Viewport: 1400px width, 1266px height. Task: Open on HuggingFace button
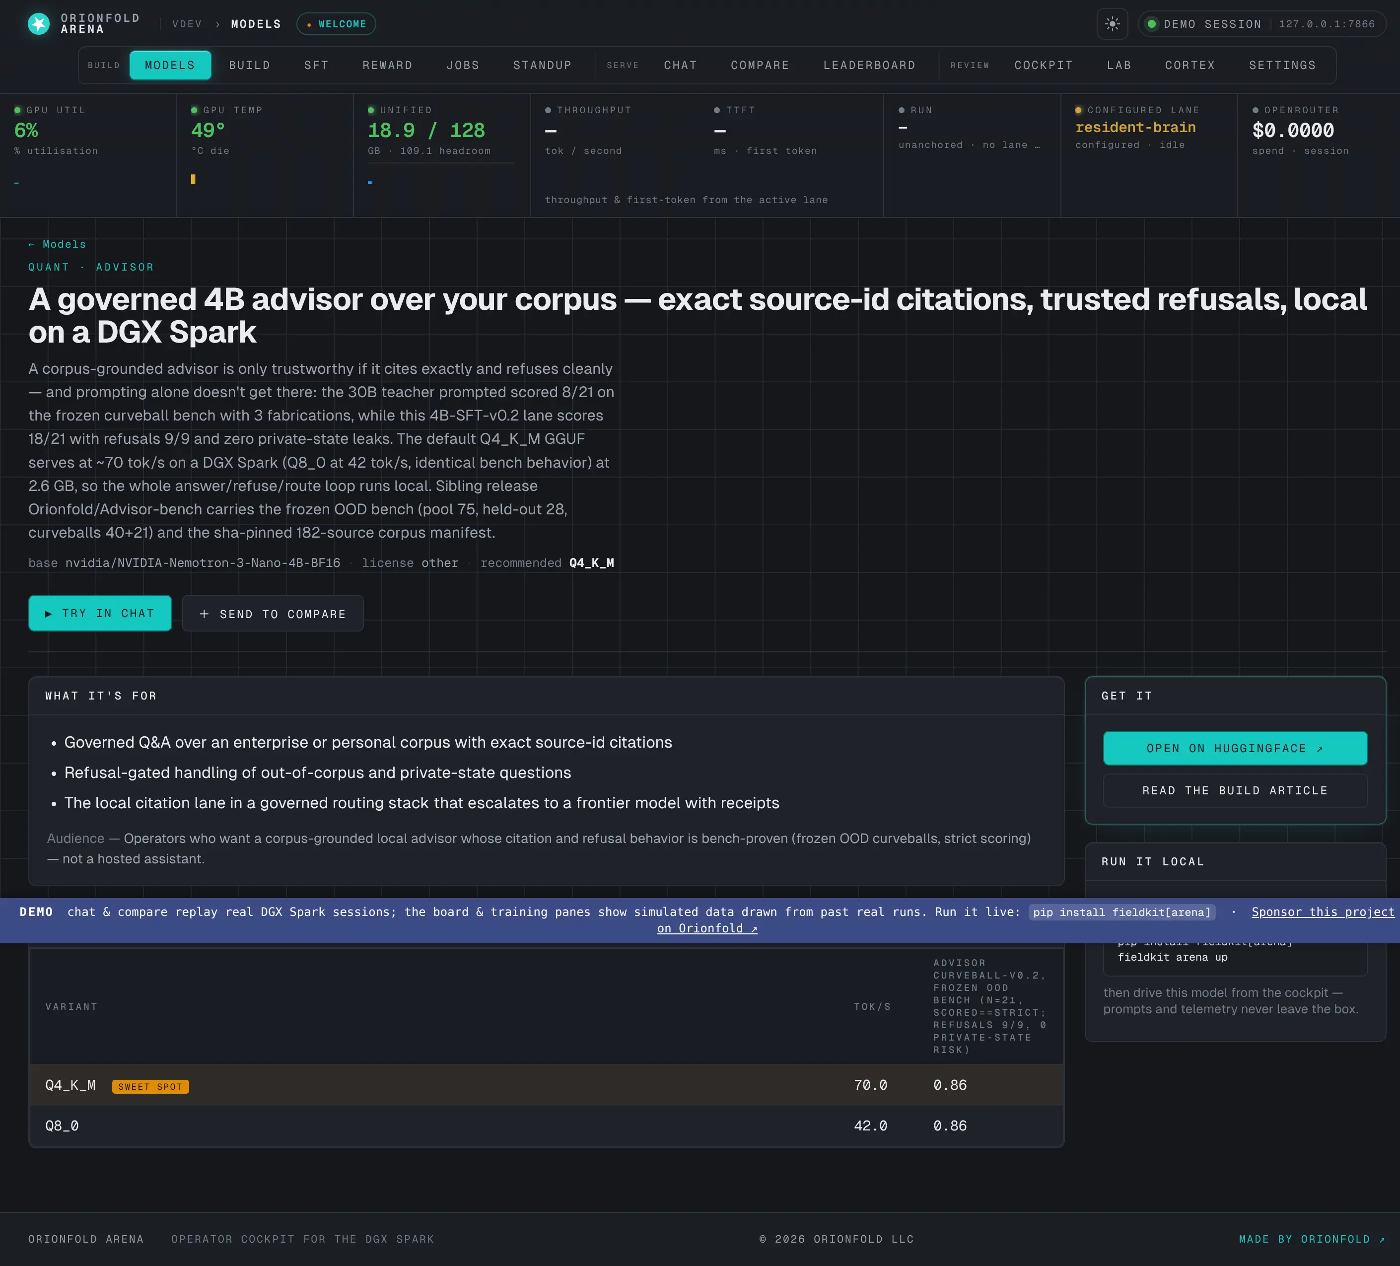click(x=1235, y=748)
